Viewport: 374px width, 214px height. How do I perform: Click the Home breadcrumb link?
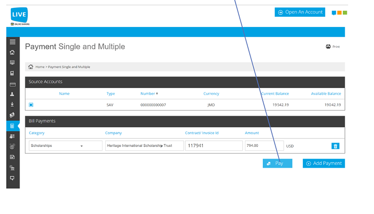tap(40, 67)
